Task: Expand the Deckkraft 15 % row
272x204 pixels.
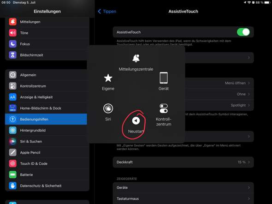Action: [x=183, y=162]
